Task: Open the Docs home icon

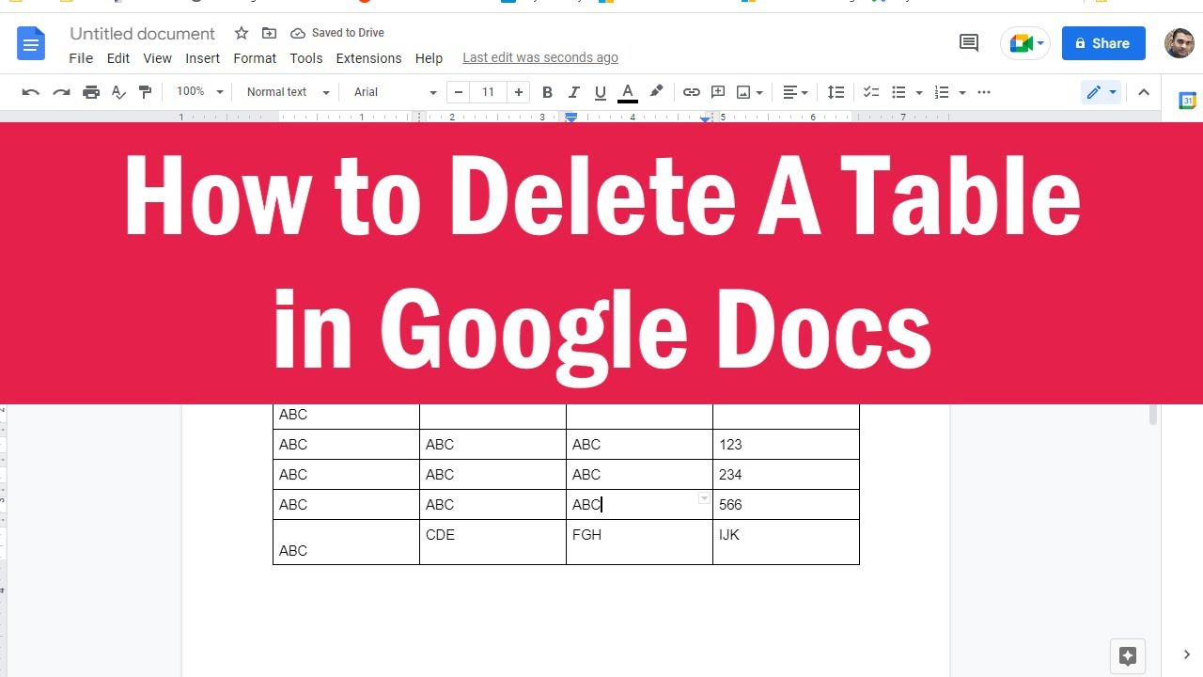Action: [31, 44]
